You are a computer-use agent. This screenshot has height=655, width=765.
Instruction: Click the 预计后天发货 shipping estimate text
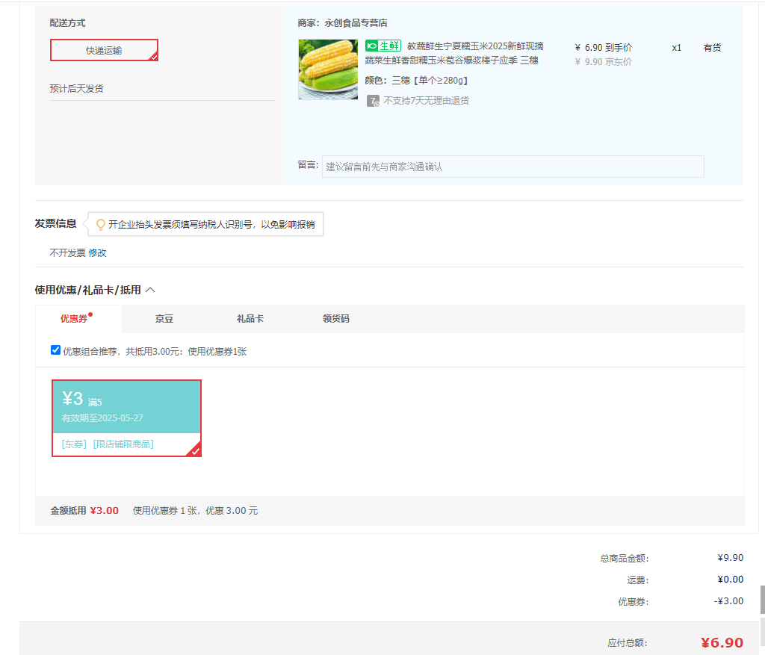pyautogui.click(x=77, y=88)
